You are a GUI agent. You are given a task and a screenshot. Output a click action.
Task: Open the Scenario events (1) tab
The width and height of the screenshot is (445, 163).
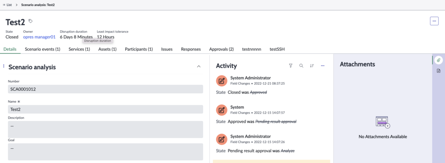click(43, 49)
